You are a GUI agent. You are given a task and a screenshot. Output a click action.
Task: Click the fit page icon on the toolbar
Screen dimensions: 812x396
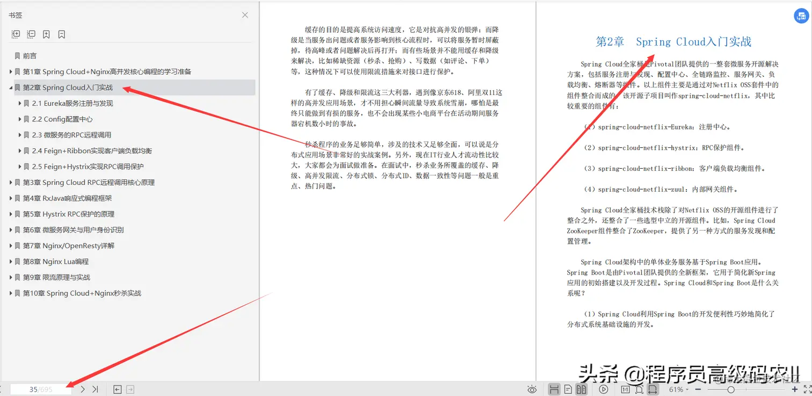[x=640, y=390]
